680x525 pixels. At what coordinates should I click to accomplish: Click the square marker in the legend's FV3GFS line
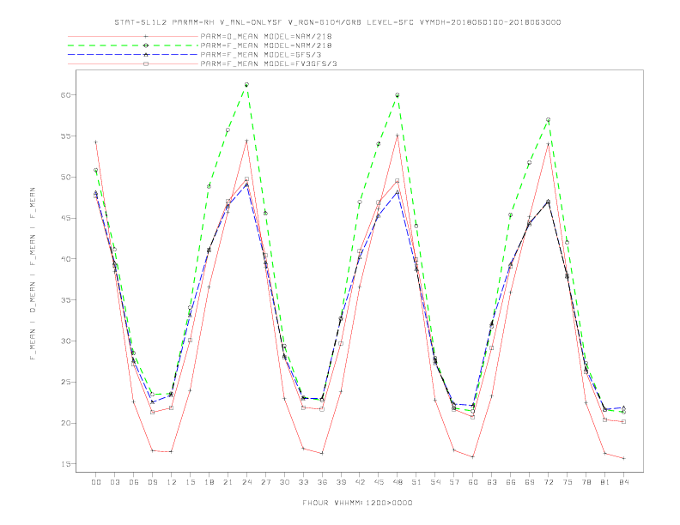pos(146,63)
